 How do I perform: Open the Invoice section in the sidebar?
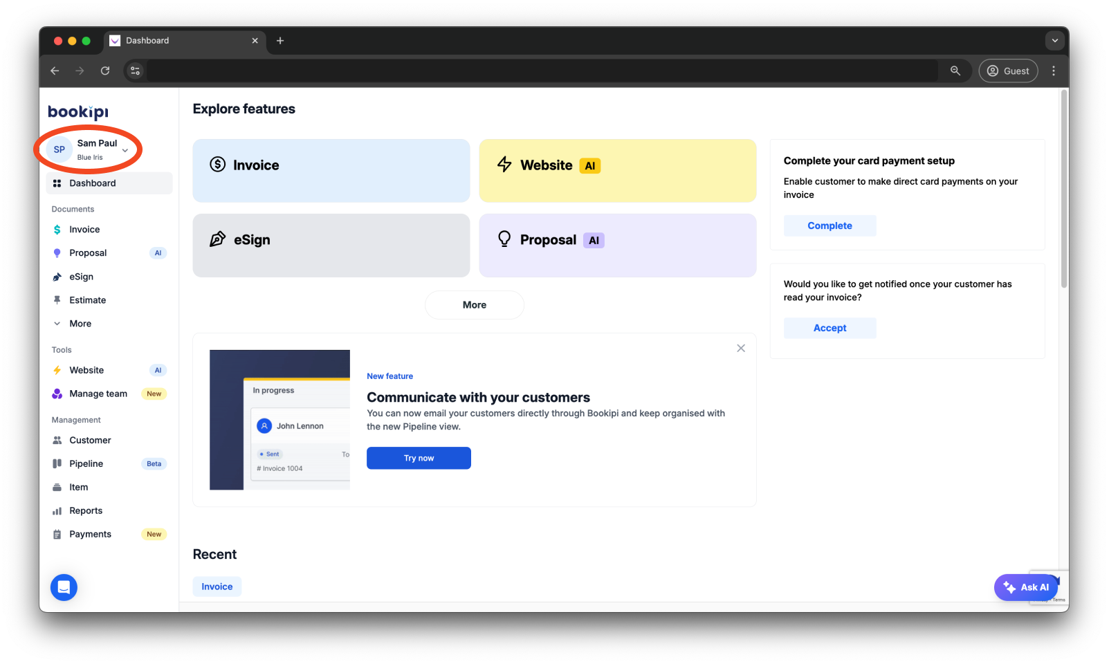click(x=84, y=229)
